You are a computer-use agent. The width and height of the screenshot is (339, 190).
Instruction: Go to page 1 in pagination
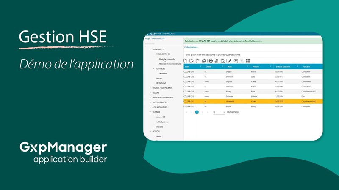coord(197,112)
